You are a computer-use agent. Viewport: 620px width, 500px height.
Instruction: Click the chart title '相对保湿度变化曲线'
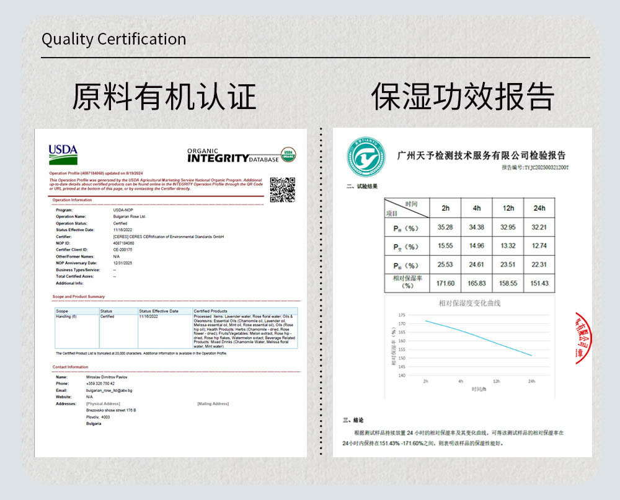[470, 303]
